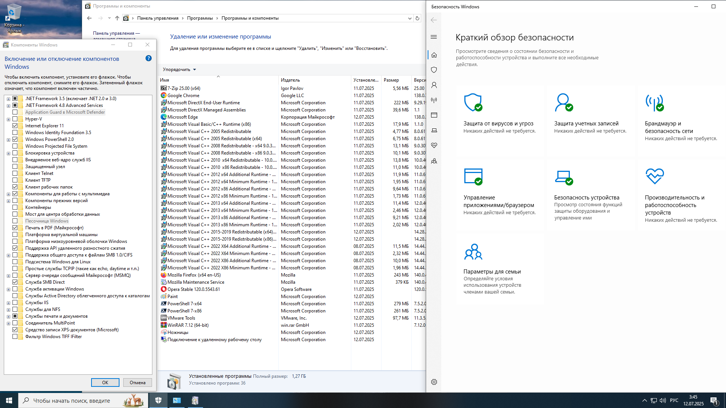Click Control Panel in the breadcrumb path
This screenshot has width=726, height=408.
[158, 18]
